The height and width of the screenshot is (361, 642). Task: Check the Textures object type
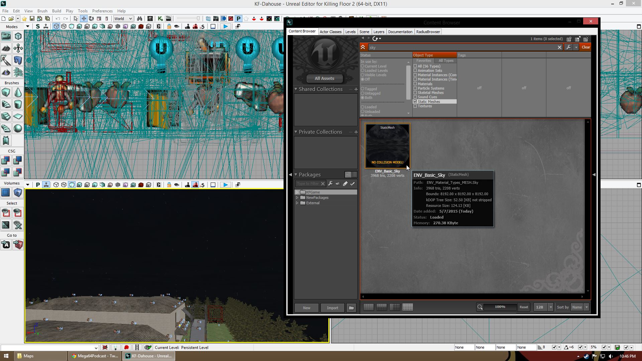[415, 106]
